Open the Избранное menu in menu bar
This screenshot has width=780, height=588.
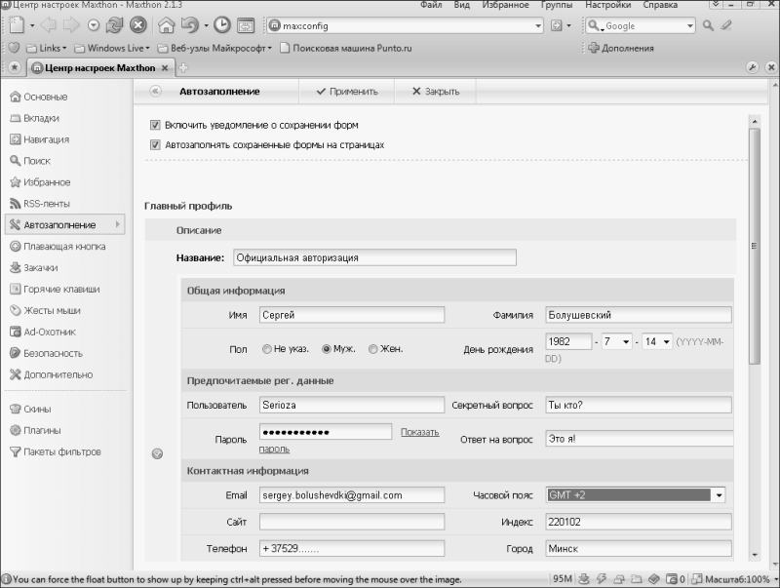point(505,5)
